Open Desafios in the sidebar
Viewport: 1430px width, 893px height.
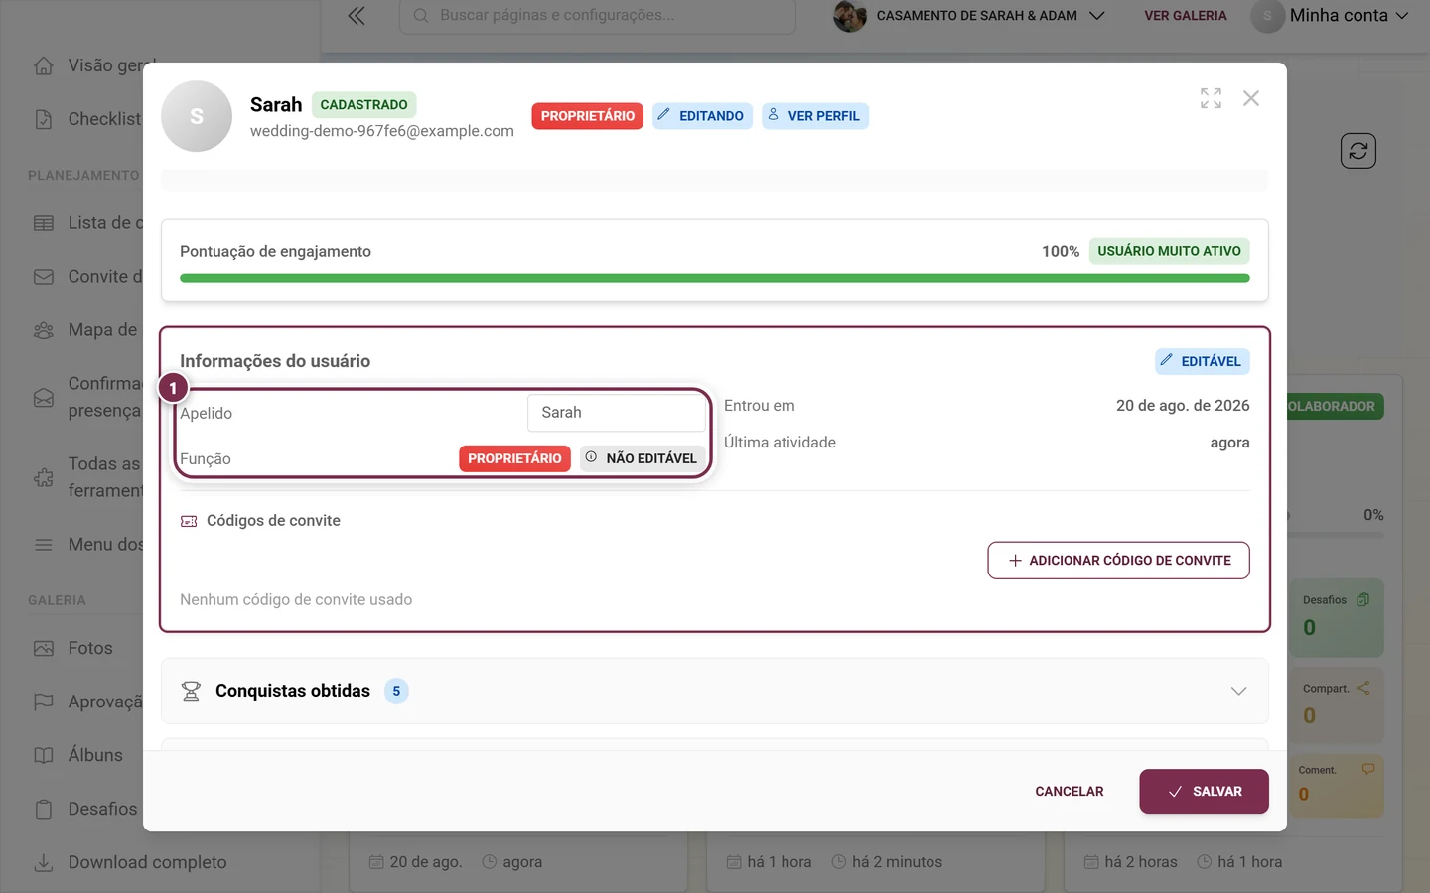pyautogui.click(x=102, y=809)
